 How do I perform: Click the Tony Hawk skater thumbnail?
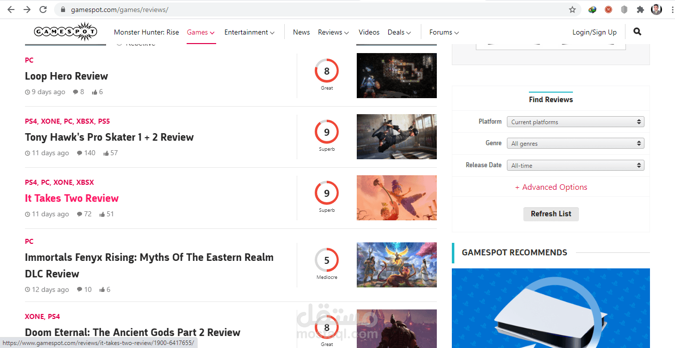397,137
